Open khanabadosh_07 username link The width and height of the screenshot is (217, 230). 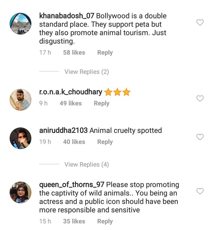click(x=66, y=16)
